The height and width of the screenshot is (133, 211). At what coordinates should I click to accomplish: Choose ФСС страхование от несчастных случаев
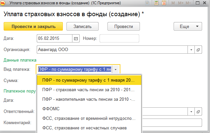point(89,128)
